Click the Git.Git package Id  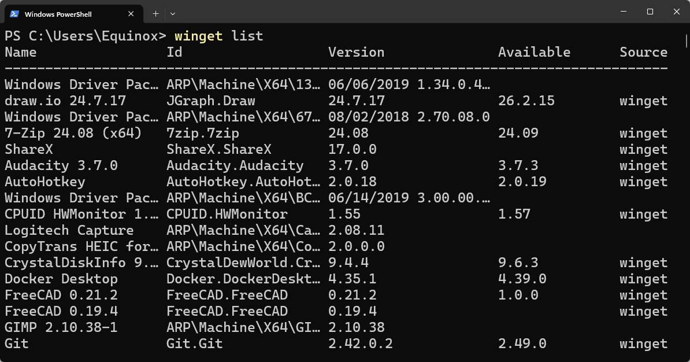[194, 343]
